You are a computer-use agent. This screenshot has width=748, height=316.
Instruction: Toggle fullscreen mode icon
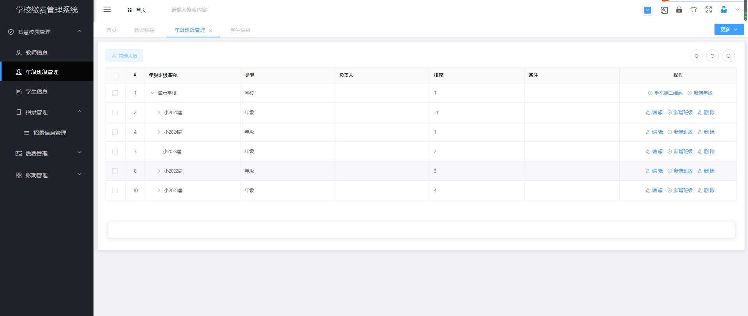(x=709, y=10)
